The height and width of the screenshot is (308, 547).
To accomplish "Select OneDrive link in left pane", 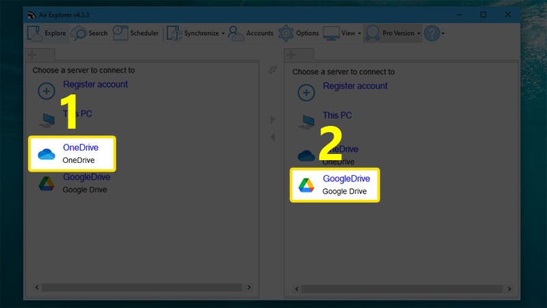I will click(x=81, y=147).
